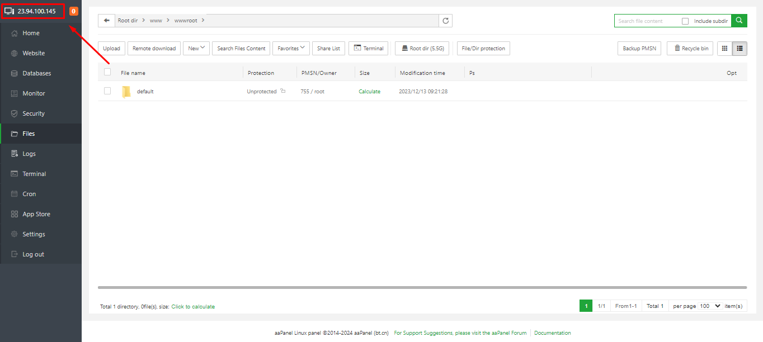Click the Website globe icon
Screen dimensions: 763x342
(x=15, y=53)
